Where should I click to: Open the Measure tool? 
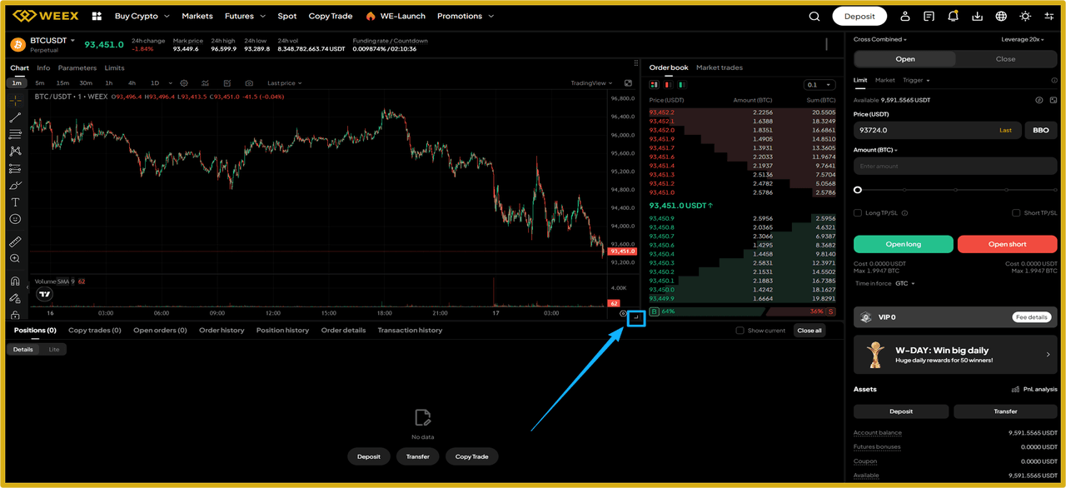pos(15,242)
